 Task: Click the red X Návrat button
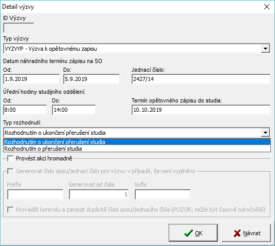[x=246, y=233]
